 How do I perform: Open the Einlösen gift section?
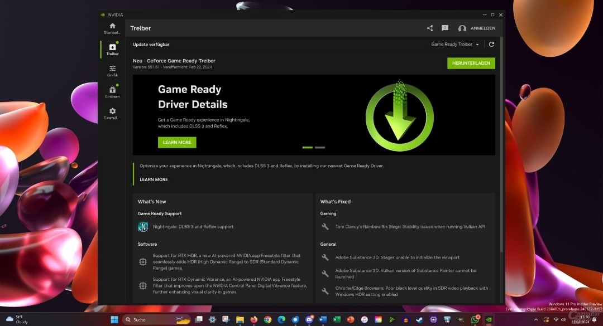(112, 92)
